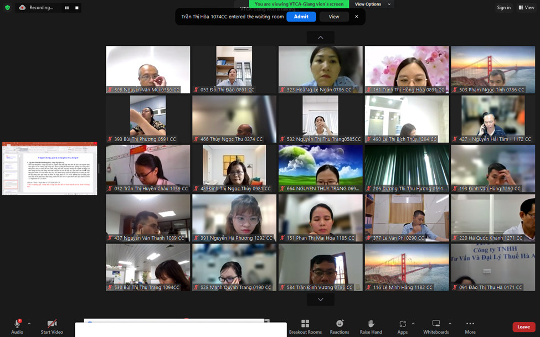
Task: Select the video tile of 161 Trịnh Thị Hồng Hòa
Action: tap(407, 70)
